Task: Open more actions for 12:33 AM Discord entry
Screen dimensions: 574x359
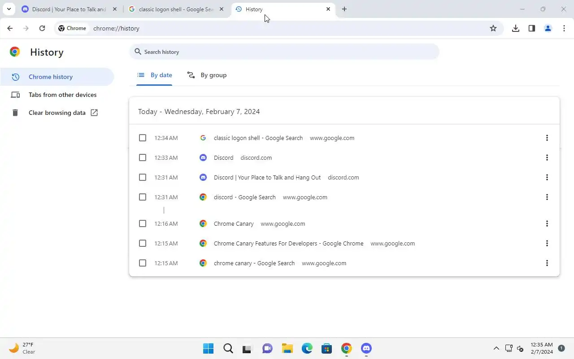Action: 547,158
